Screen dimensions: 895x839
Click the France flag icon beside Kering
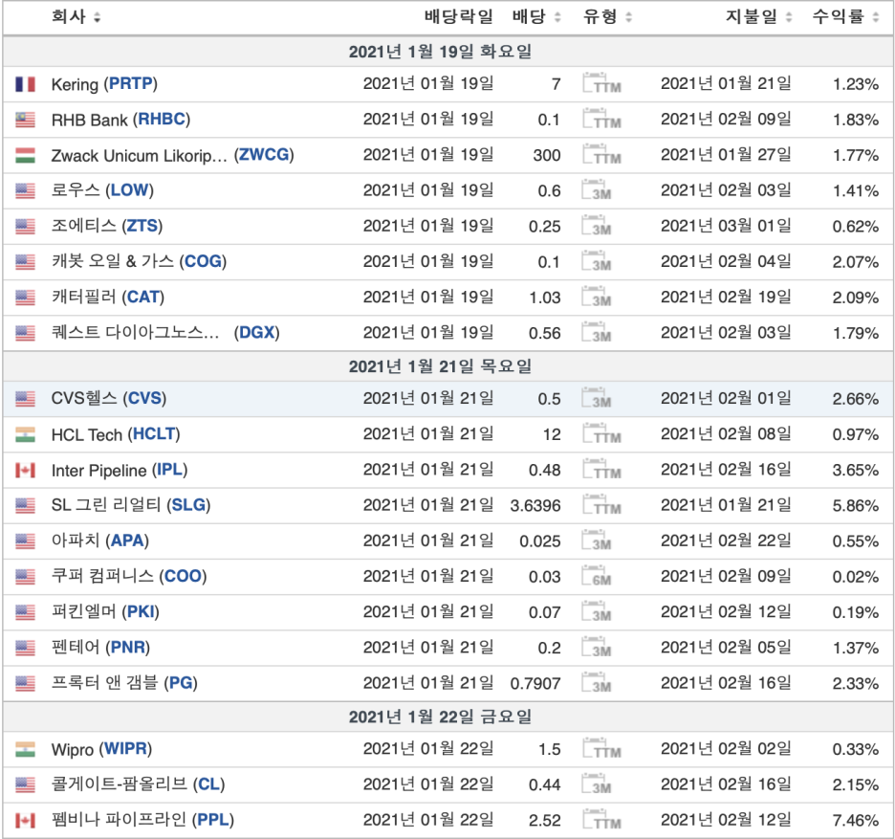click(x=25, y=84)
